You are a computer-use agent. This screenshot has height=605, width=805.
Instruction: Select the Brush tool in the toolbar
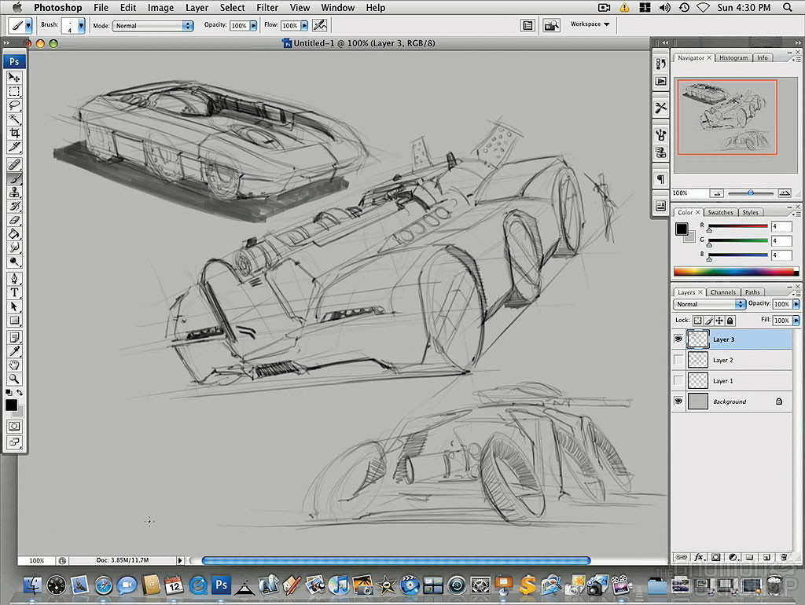click(x=14, y=178)
